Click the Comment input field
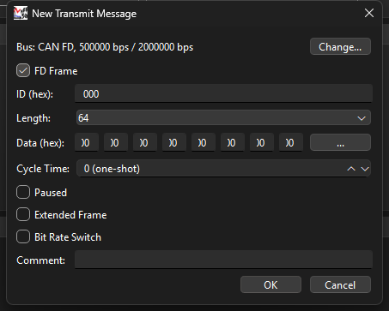This screenshot has height=311, width=389. (x=223, y=260)
